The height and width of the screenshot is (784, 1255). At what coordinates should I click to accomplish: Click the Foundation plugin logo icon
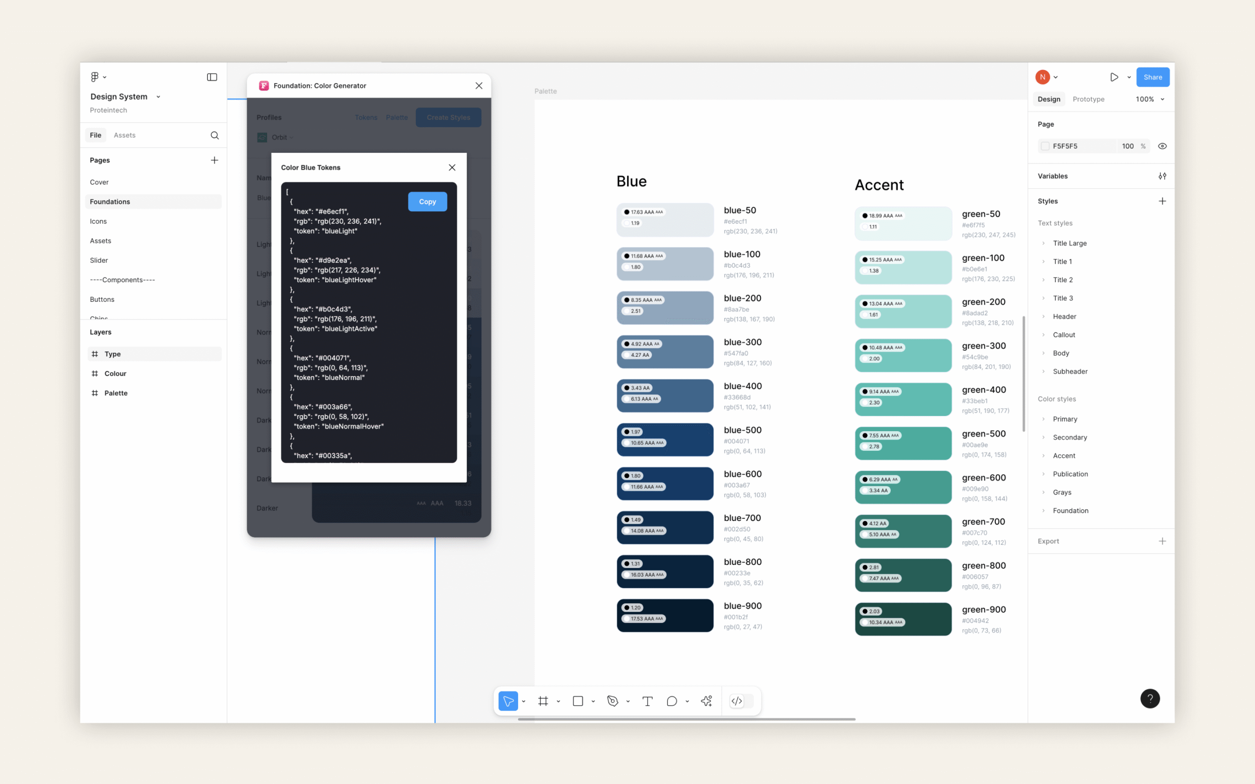[264, 86]
